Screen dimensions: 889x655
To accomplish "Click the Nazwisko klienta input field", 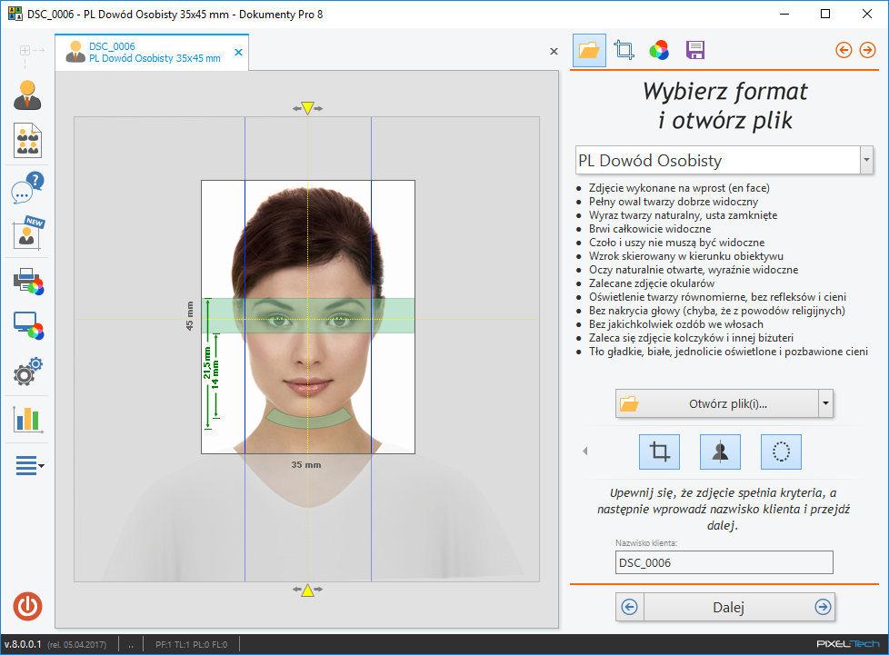I will pos(724,563).
